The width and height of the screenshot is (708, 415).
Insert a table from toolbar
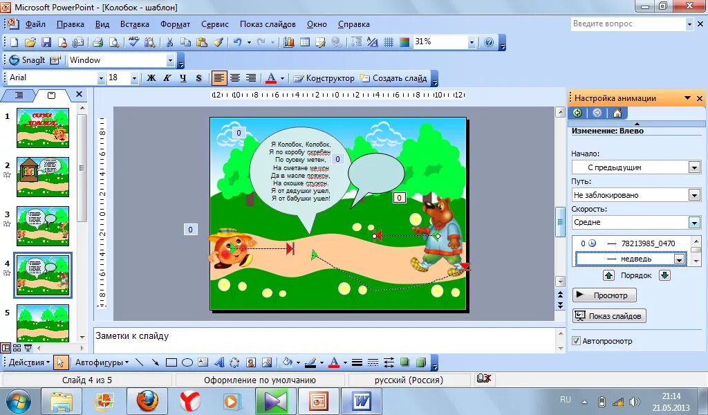coord(305,42)
